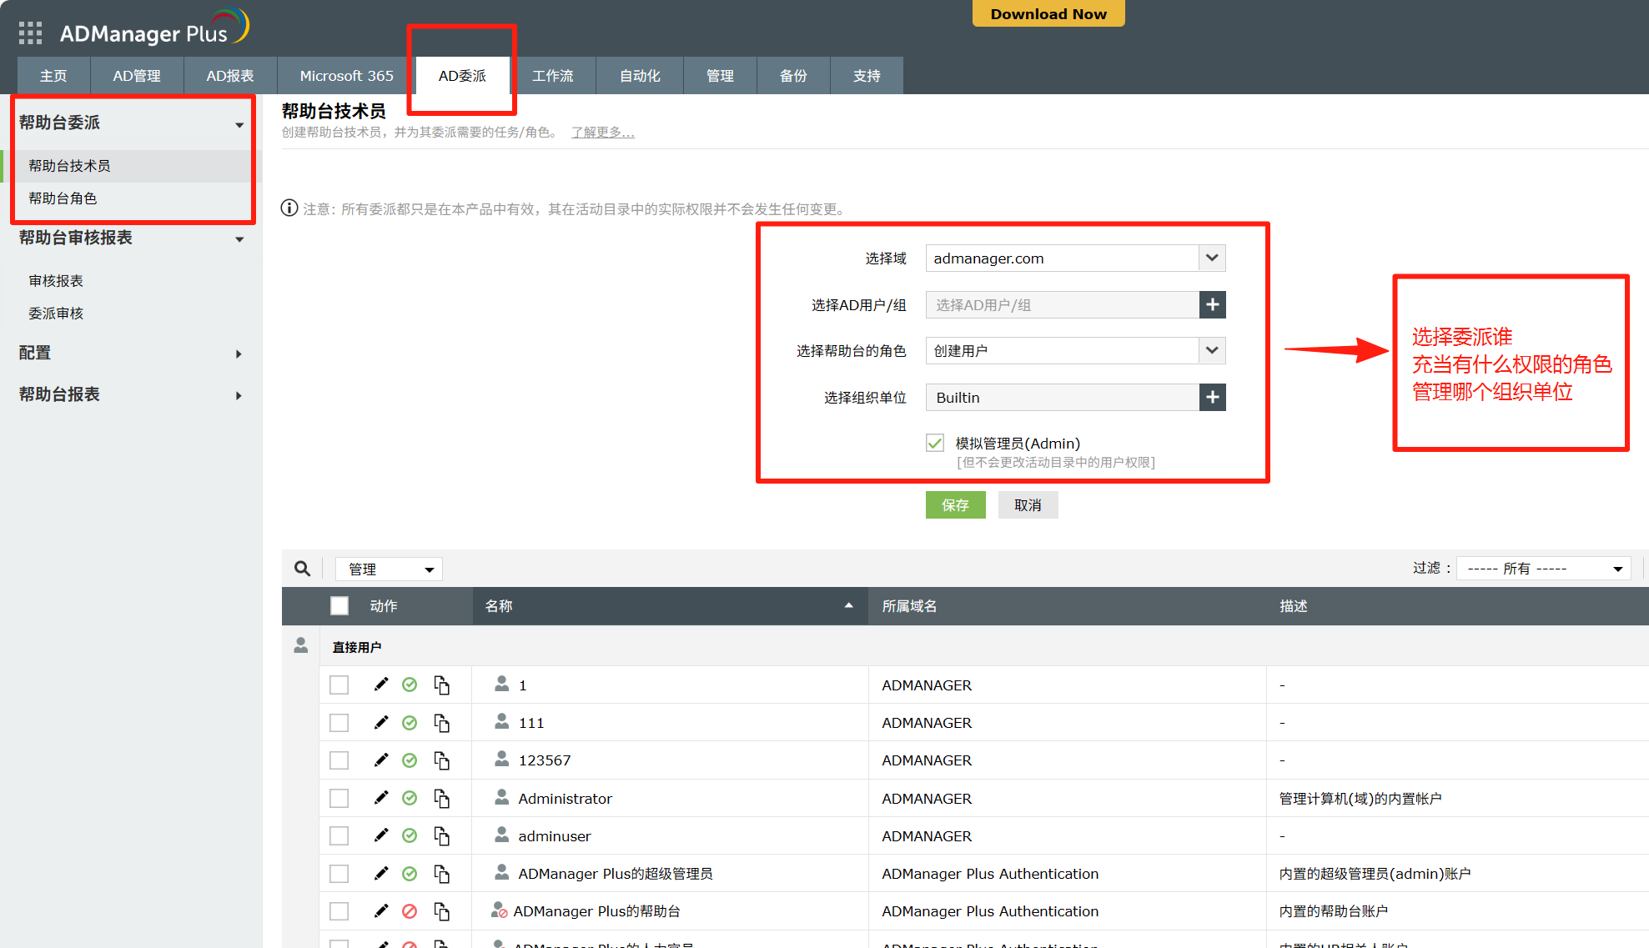Viewport: 1649px width, 948px height.
Task: Open 帮助台角色 in the sidebar
Action: (63, 198)
